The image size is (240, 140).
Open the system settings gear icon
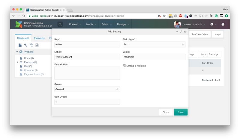point(212,24)
